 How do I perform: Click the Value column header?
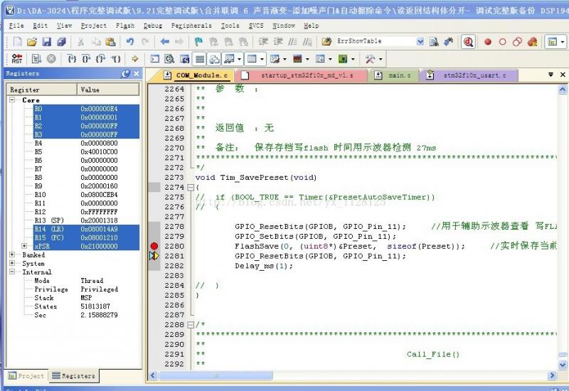(x=108, y=90)
